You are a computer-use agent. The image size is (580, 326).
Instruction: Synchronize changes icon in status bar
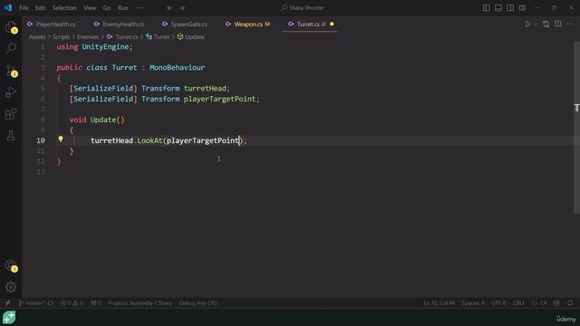[51, 302]
